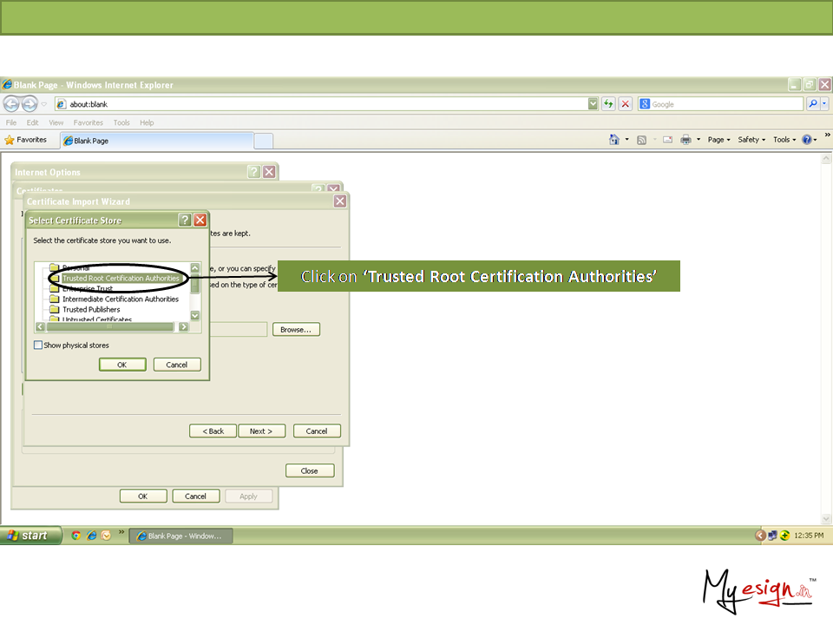Image resolution: width=833 pixels, height=625 pixels.
Task: Click the search magnifier icon
Action: click(x=813, y=104)
